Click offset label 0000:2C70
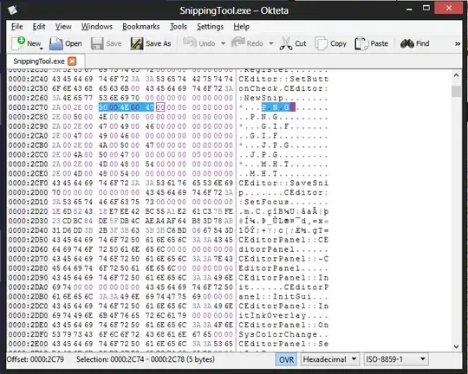 (x=28, y=107)
